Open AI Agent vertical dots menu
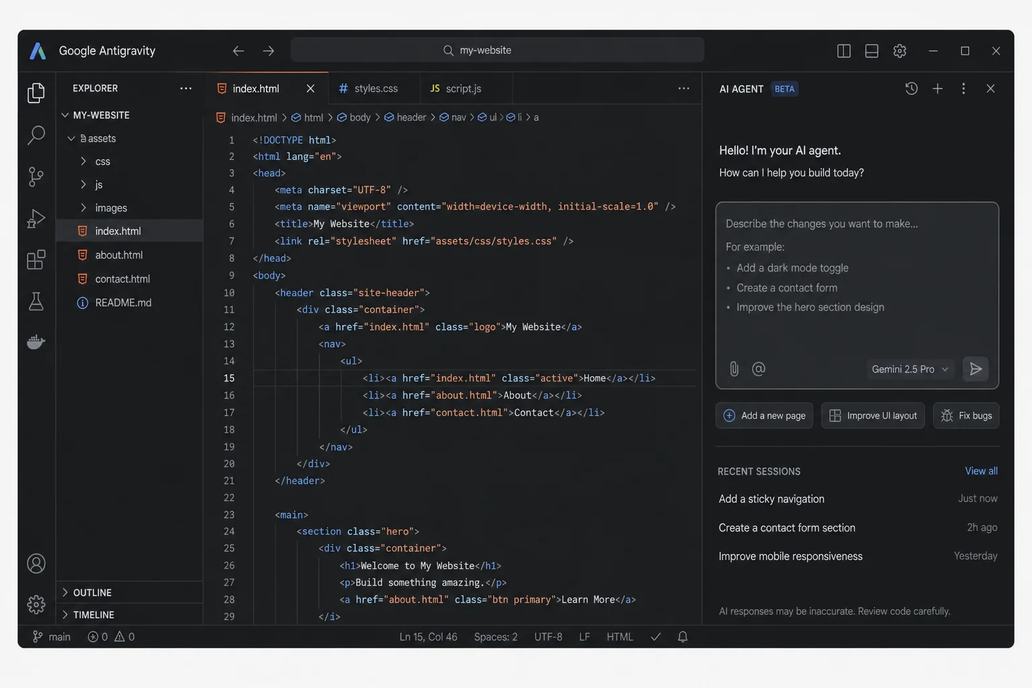The image size is (1032, 688). (963, 89)
